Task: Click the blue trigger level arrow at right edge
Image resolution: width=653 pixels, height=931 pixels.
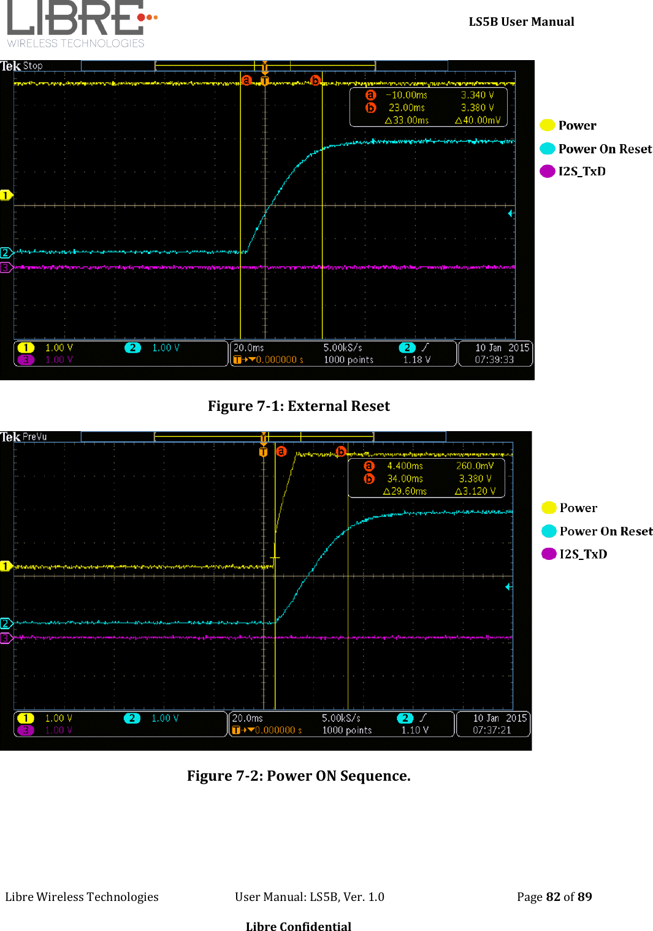Action: (x=510, y=212)
